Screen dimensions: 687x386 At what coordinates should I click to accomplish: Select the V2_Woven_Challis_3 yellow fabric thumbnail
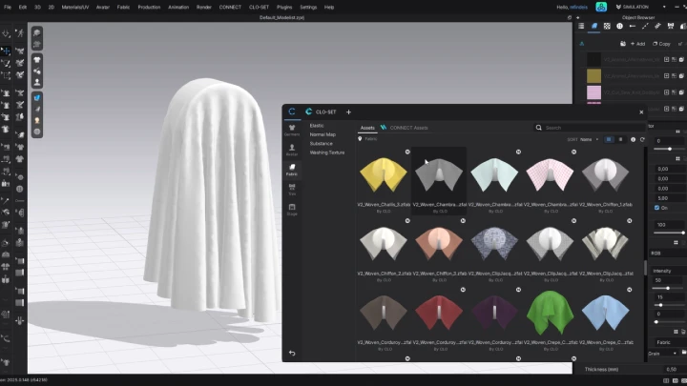[x=384, y=174]
